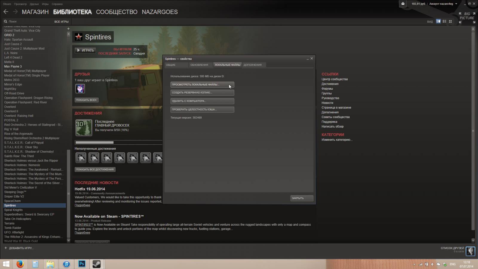Click Создать резервную копию button
The image size is (478, 269).
202,93
